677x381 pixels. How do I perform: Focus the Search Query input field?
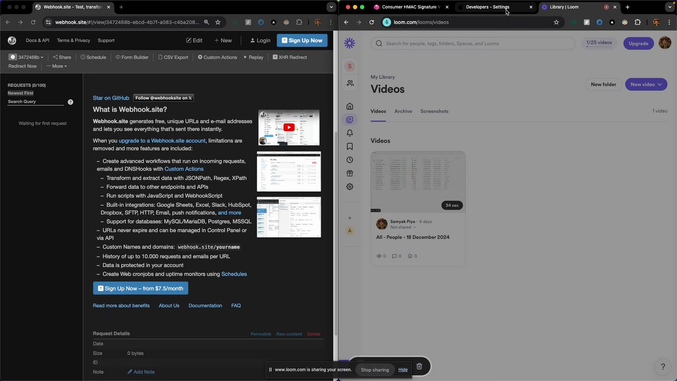pyautogui.click(x=35, y=102)
